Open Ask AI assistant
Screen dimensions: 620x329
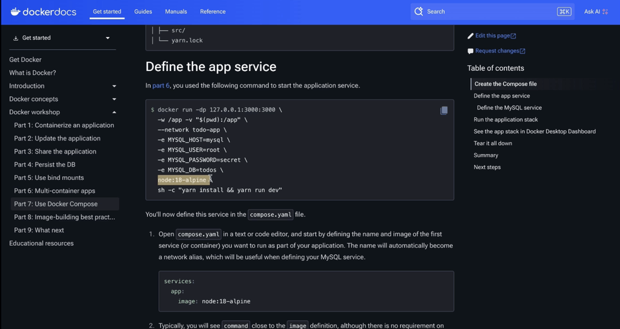(596, 12)
